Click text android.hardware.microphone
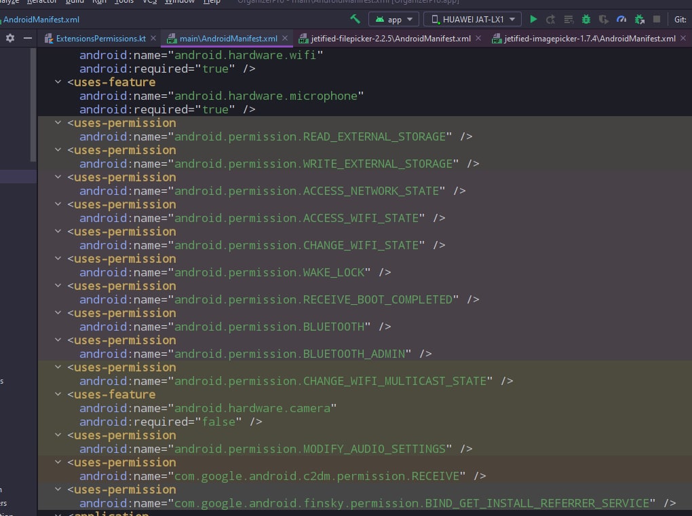 (266, 96)
